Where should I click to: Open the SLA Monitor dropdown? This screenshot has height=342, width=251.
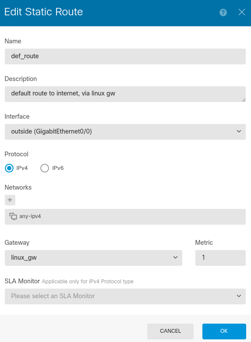coord(125,296)
